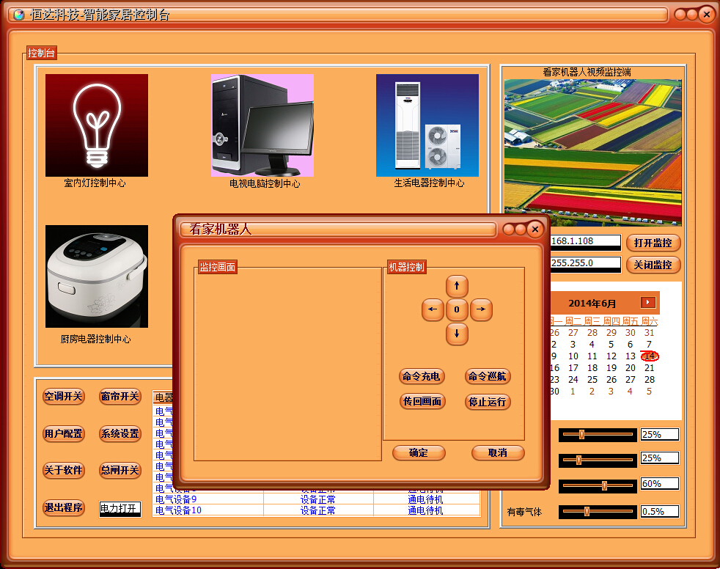Click 退出程序 to exit
Screen dimensions: 720x569
click(x=63, y=507)
